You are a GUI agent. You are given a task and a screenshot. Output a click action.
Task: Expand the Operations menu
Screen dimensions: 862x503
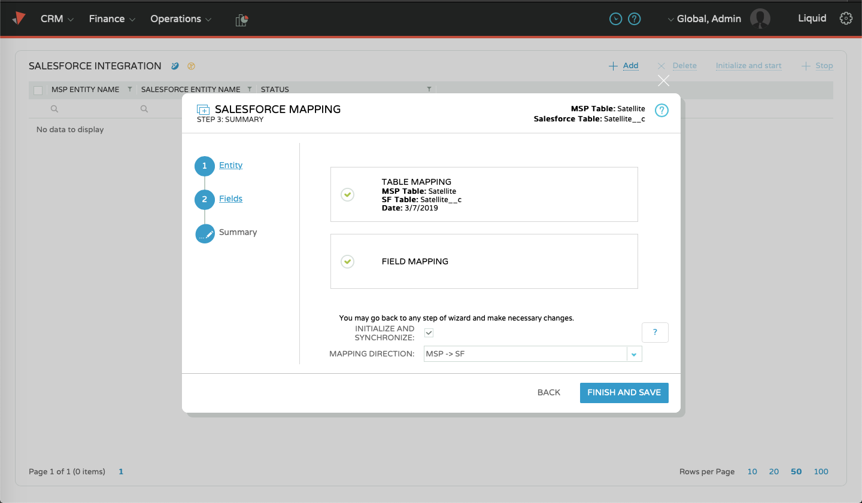click(x=181, y=19)
